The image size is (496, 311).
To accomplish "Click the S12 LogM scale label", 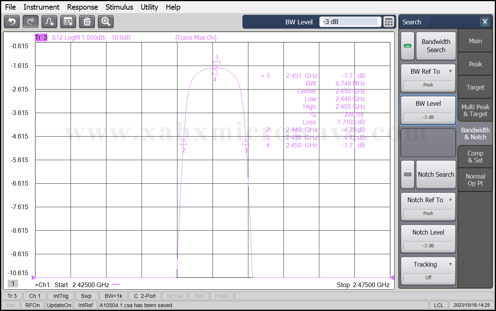I will coord(91,37).
